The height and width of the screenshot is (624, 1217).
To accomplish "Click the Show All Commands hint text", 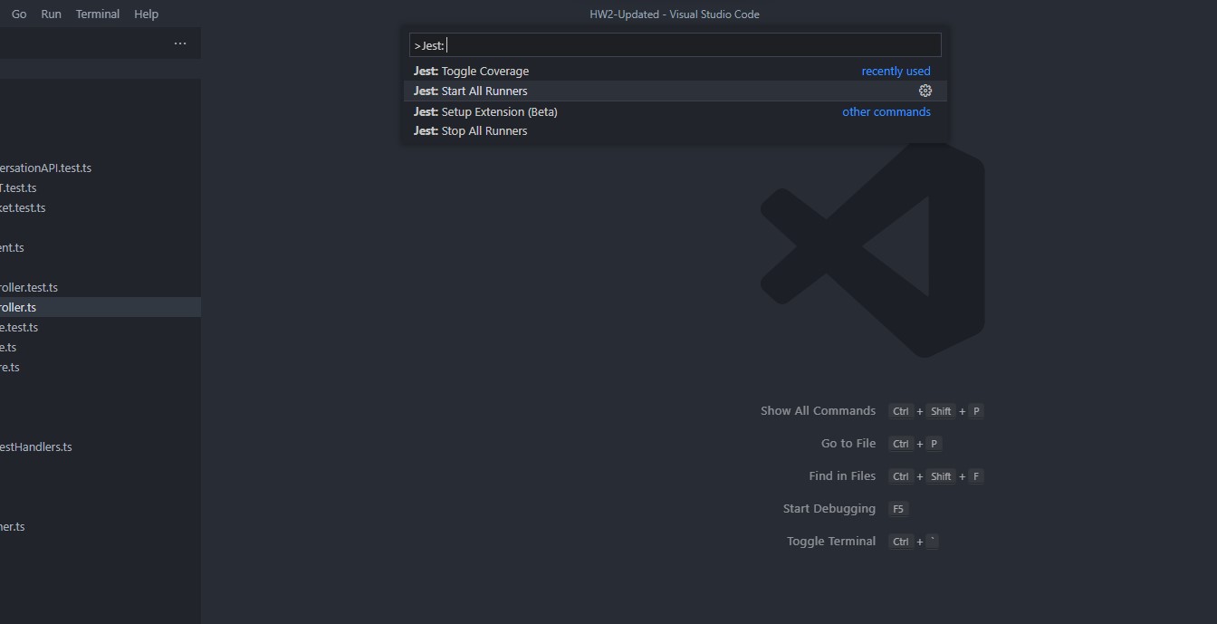I will click(818, 410).
